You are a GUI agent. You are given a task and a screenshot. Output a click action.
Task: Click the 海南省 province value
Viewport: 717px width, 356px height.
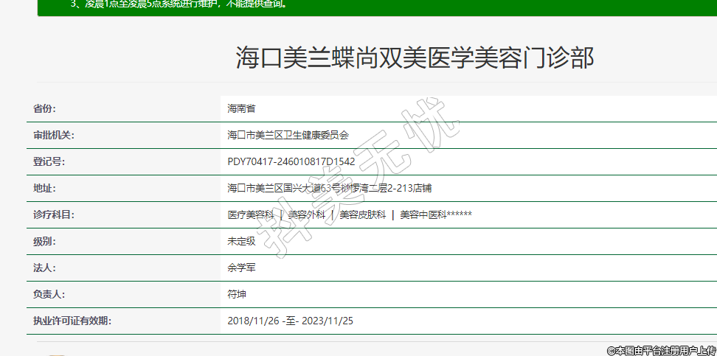241,109
